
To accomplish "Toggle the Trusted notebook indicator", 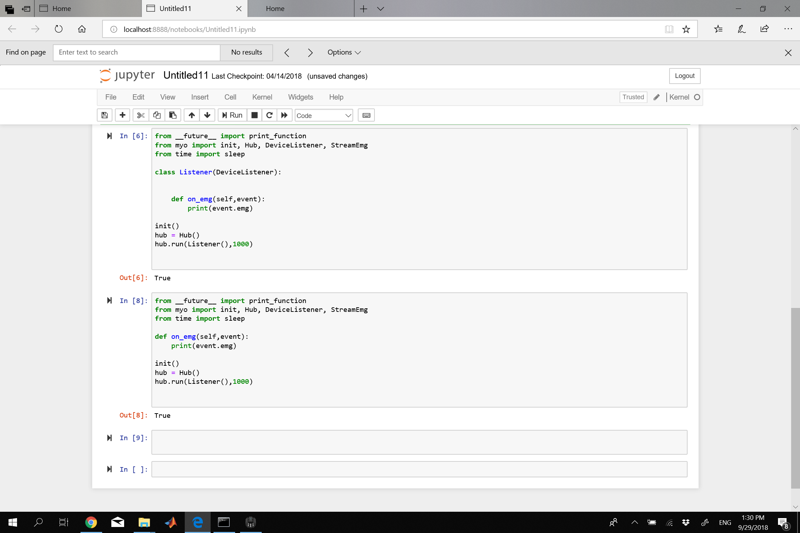I will coord(633,97).
